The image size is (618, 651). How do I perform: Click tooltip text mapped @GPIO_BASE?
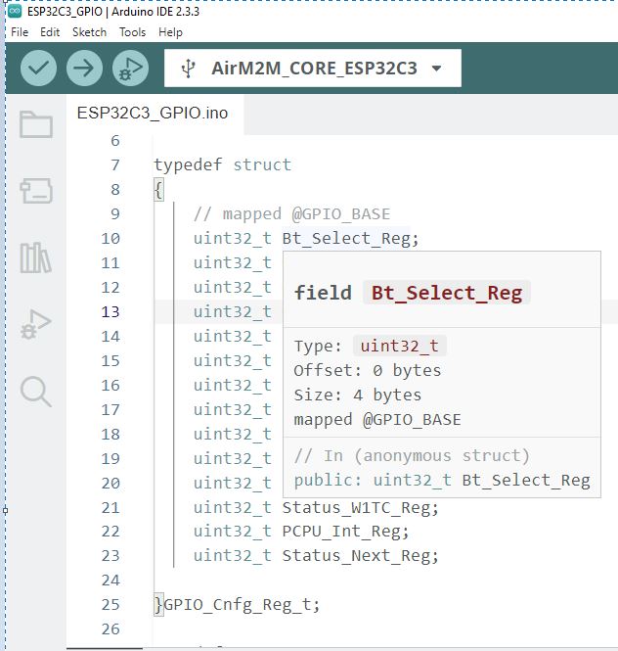(x=377, y=419)
